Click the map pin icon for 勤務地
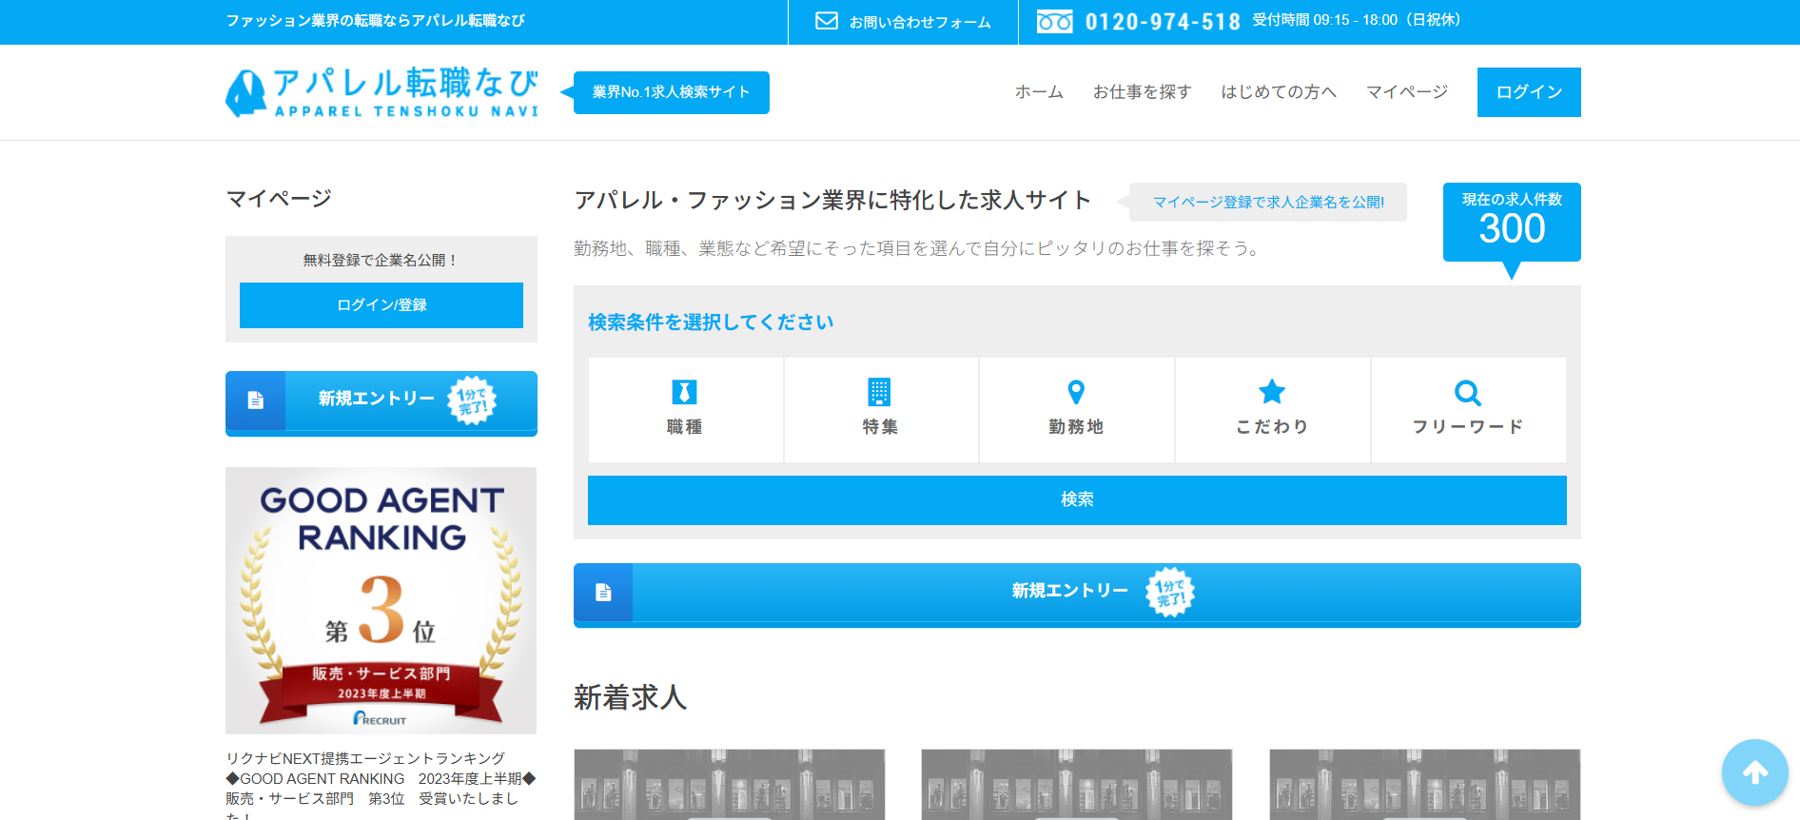 [1076, 392]
